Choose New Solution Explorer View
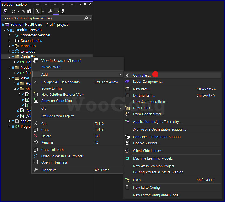This screenshot has height=202, width=225. click(78, 95)
